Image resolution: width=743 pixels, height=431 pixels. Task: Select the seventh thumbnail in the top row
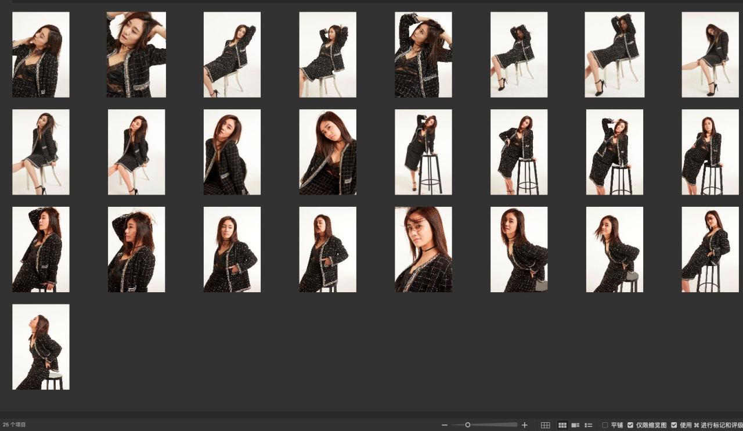[614, 55]
